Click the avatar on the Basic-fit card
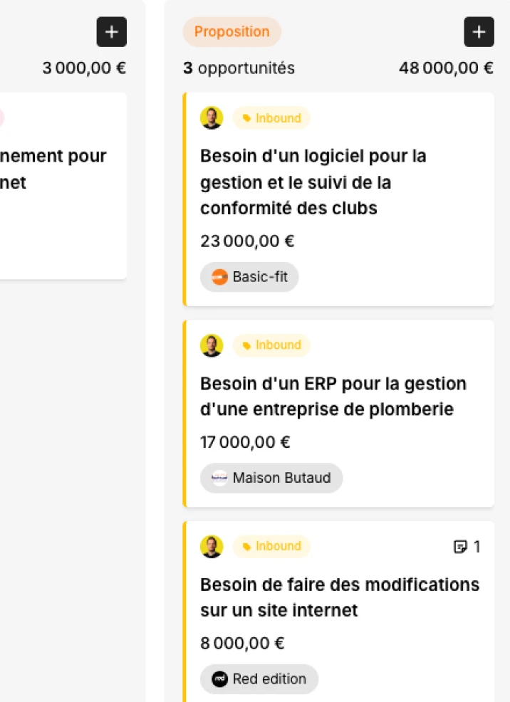This screenshot has height=702, width=510. (211, 118)
